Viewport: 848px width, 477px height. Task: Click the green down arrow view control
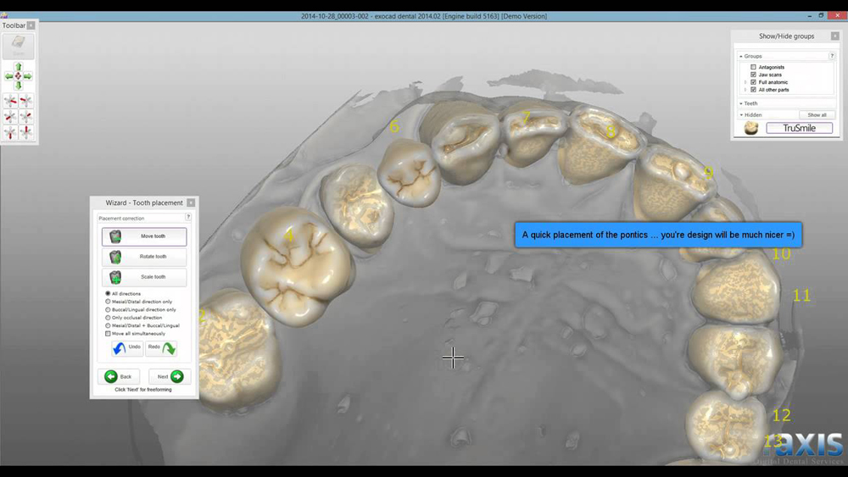point(19,86)
